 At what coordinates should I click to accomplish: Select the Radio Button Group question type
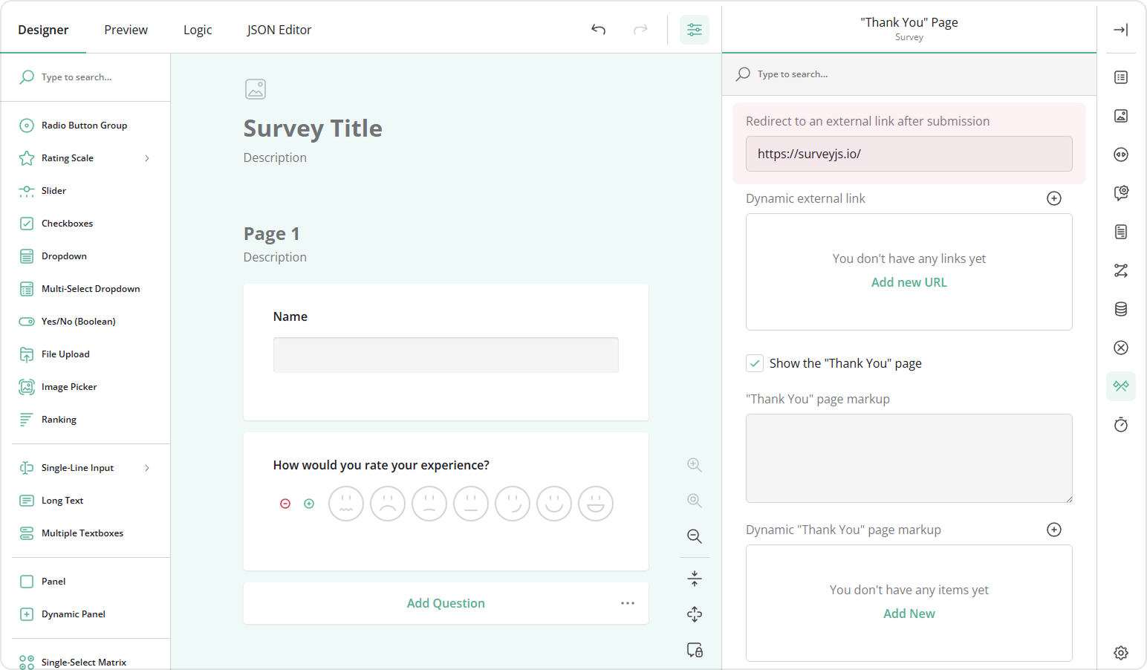(x=84, y=125)
